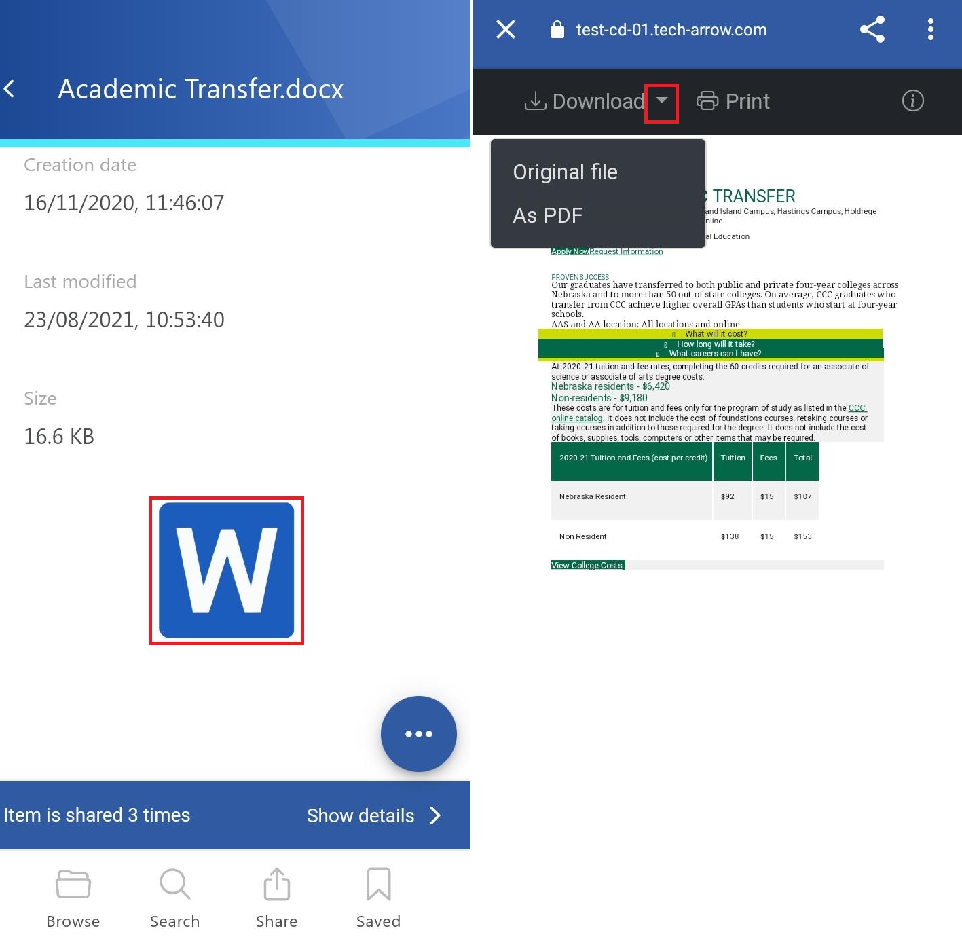Select the creation date value 16/11/2020, 11:46:07
Image resolution: width=962 pixels, height=939 pixels.
coord(124,203)
